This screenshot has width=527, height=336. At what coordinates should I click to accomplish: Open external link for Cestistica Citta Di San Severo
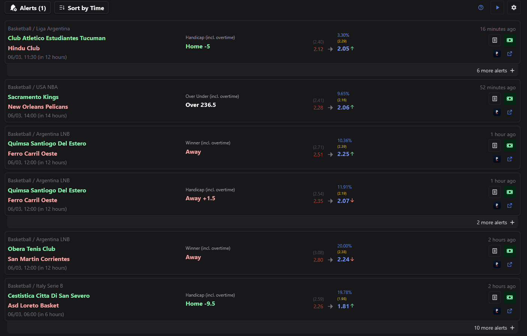tap(510, 311)
